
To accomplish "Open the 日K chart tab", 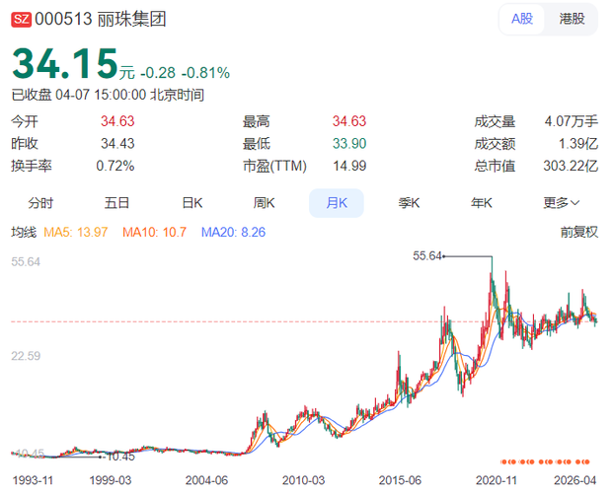I will pyautogui.click(x=192, y=203).
